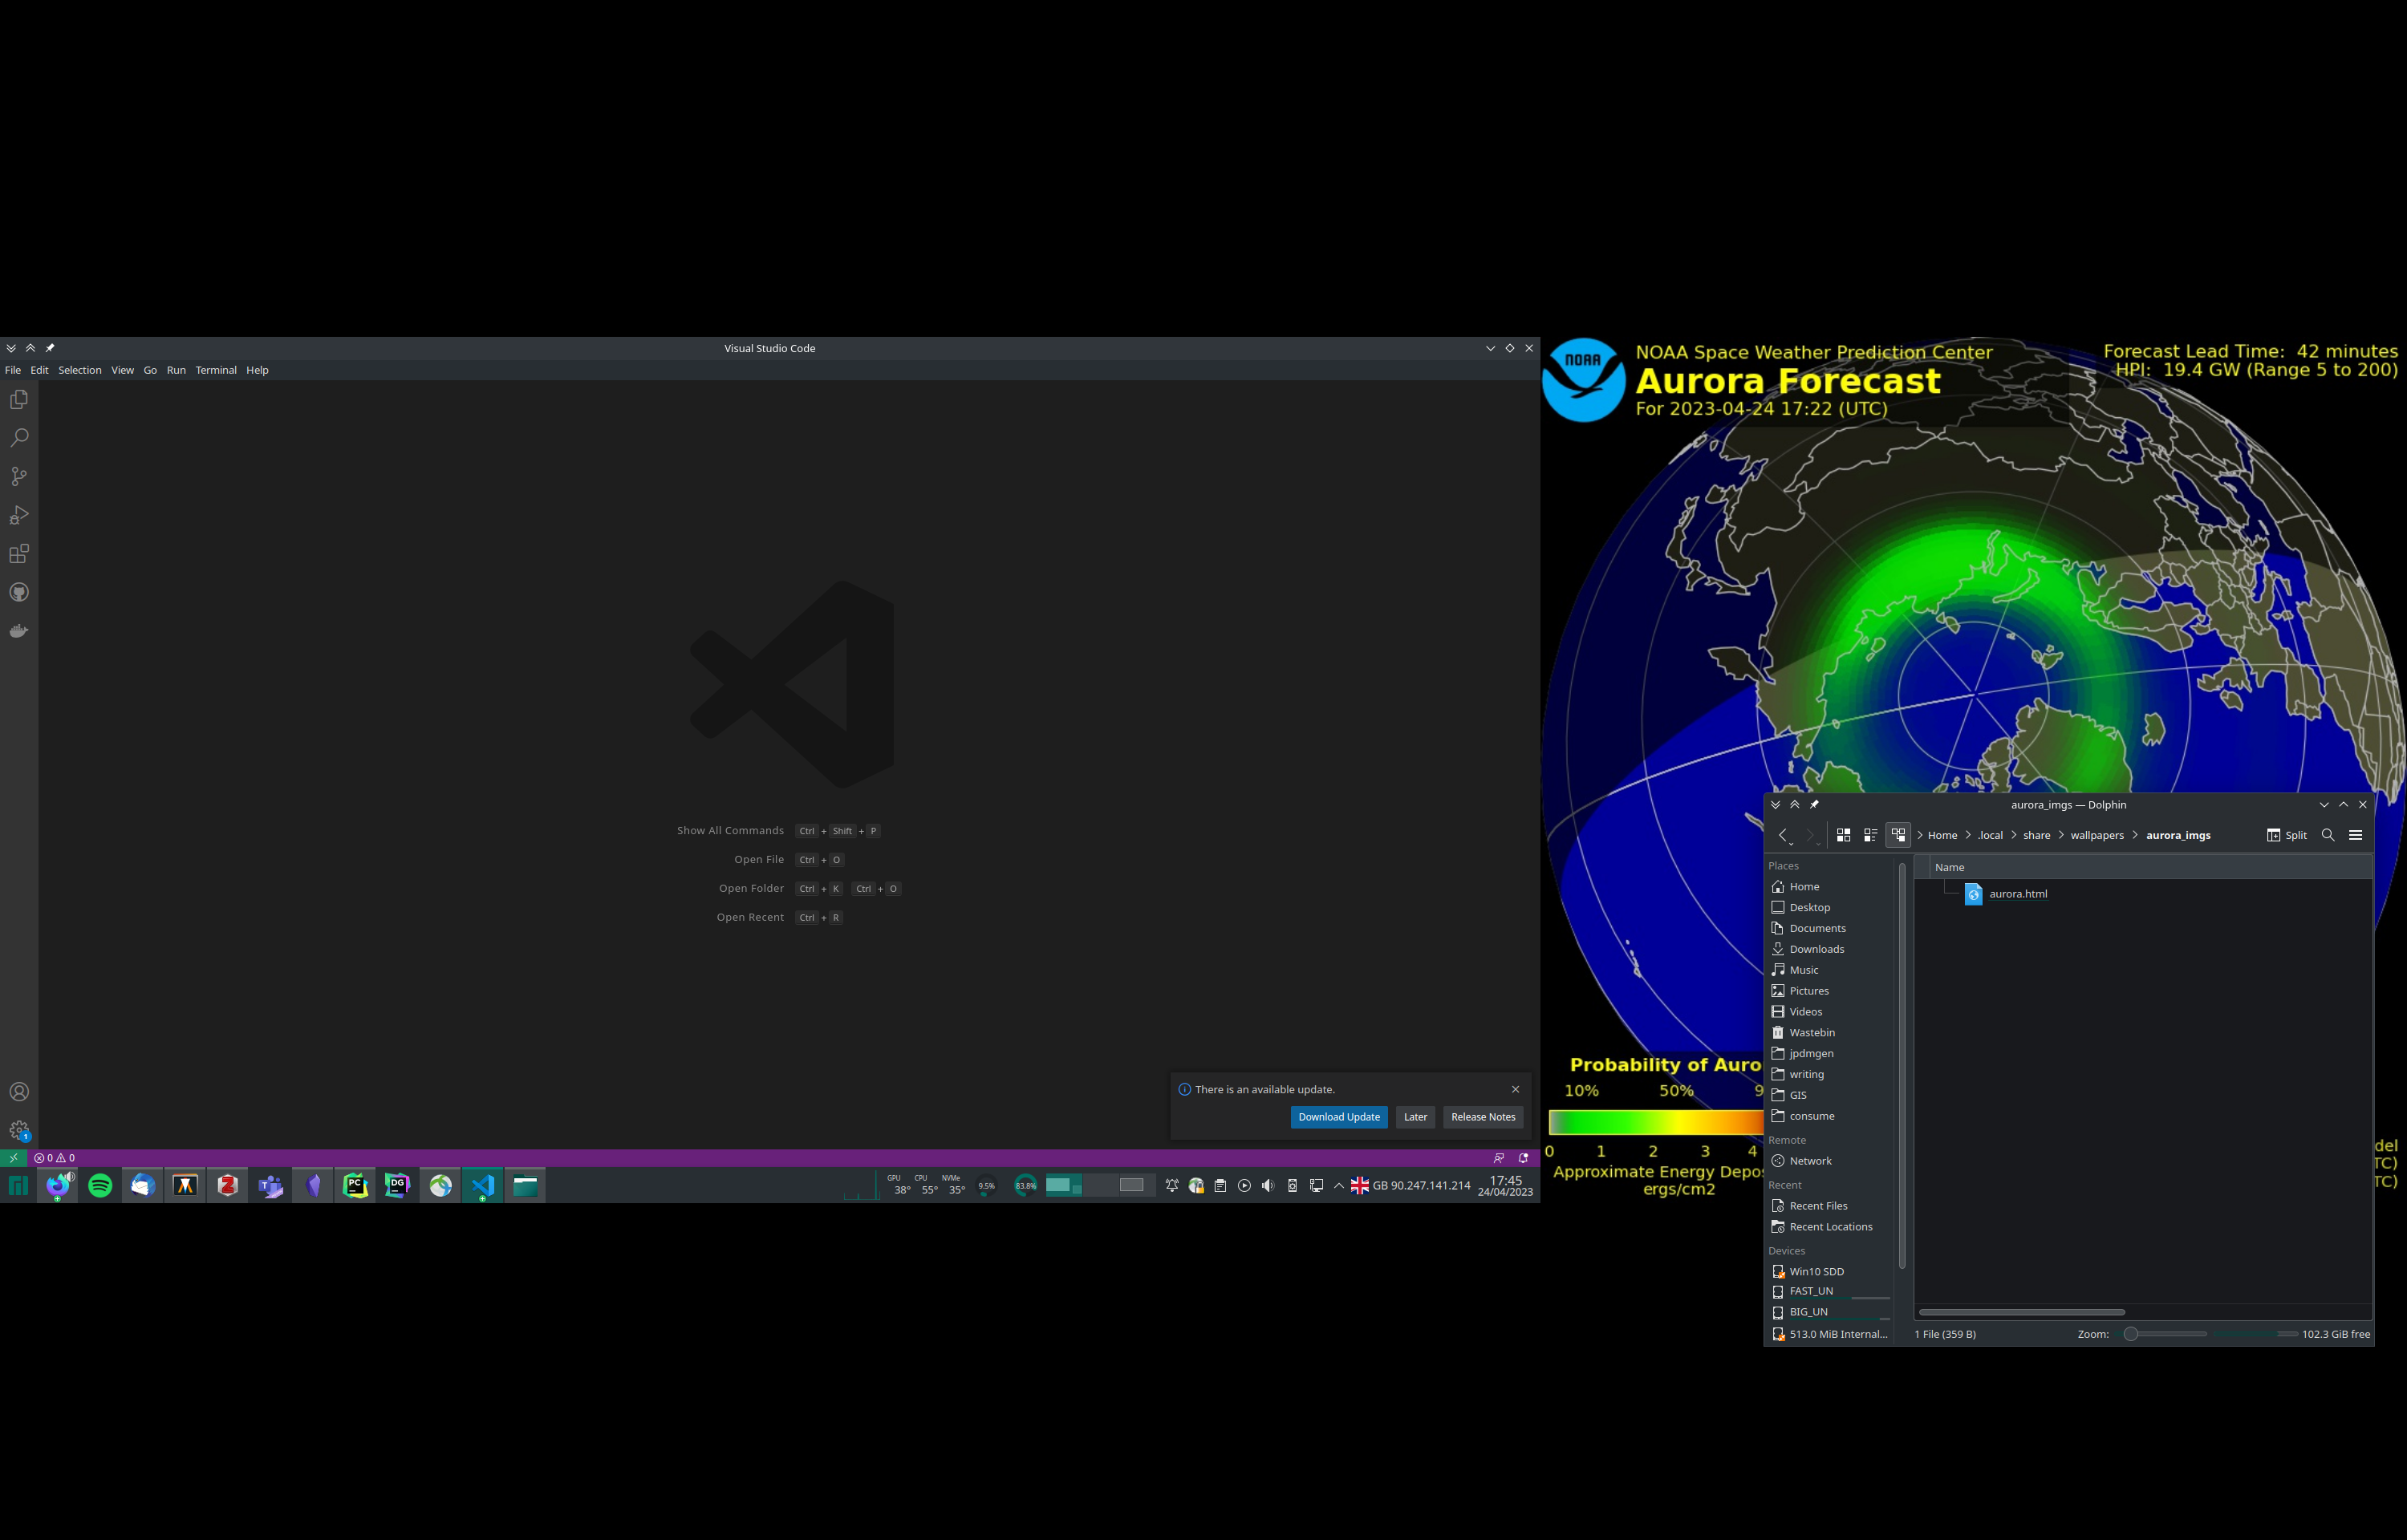Open the Dolphin hamburger menu

click(2357, 835)
